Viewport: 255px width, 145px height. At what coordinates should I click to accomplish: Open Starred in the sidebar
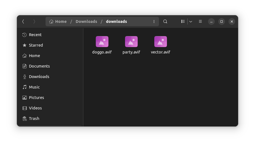coord(36,45)
